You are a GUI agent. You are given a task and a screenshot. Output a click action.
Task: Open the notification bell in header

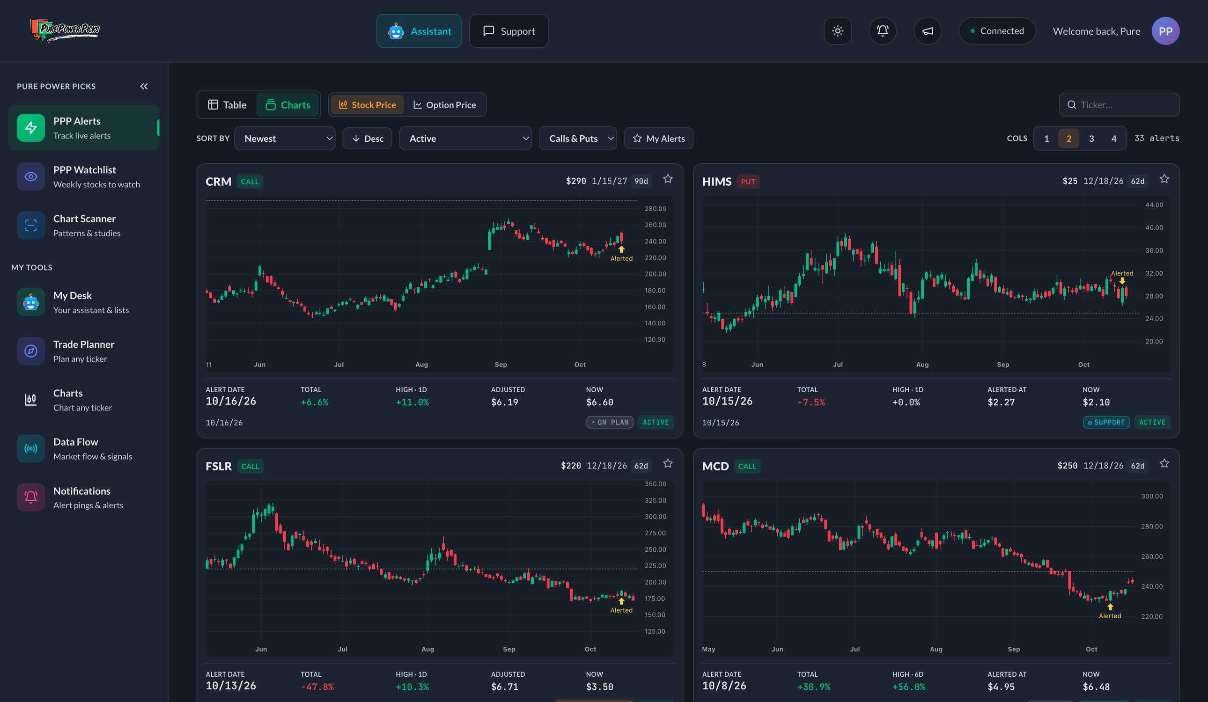(x=883, y=31)
